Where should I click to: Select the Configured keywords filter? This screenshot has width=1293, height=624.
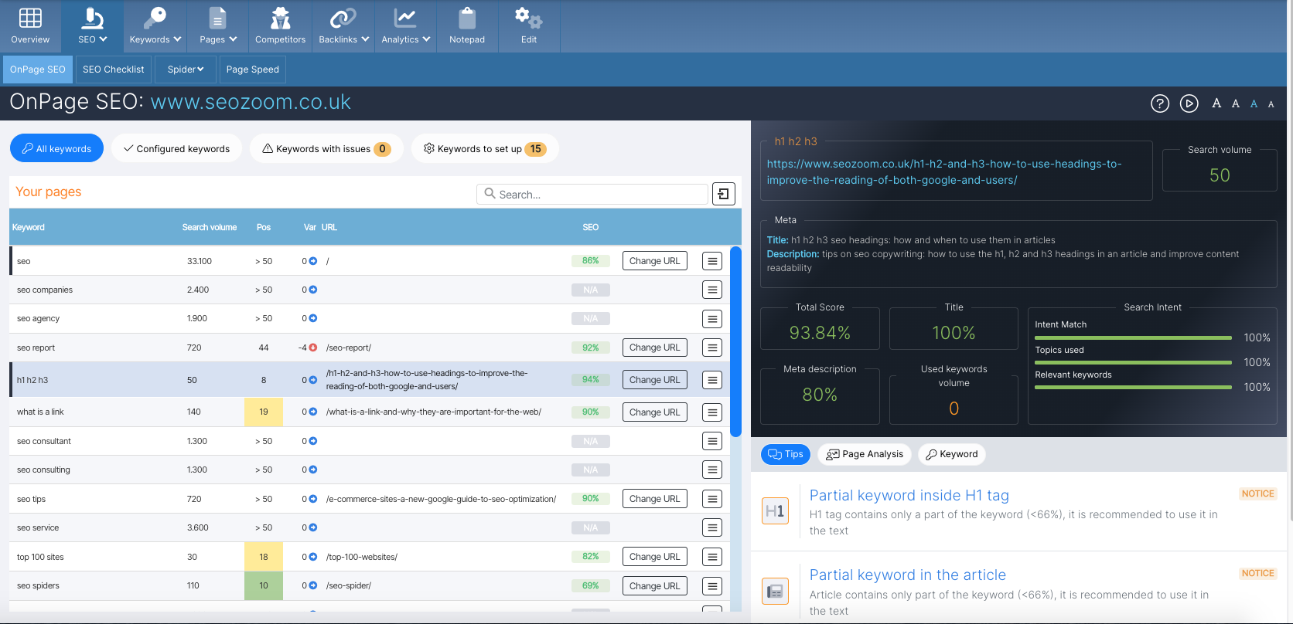176,148
